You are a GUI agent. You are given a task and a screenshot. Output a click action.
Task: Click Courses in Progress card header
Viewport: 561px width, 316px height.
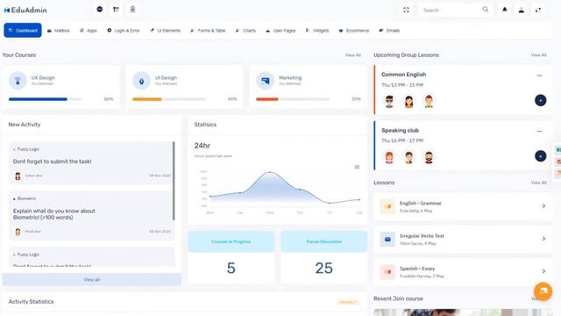[x=231, y=241]
